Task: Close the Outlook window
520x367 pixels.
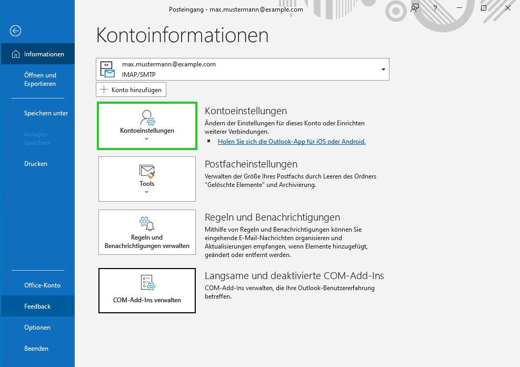Action: 508,8
